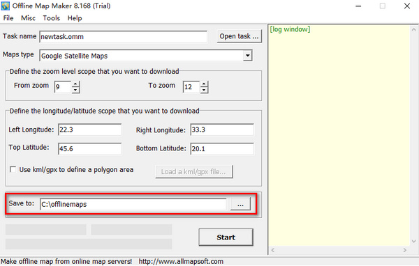Click the allmapsoft.com URL in status bar

(x=181, y=261)
